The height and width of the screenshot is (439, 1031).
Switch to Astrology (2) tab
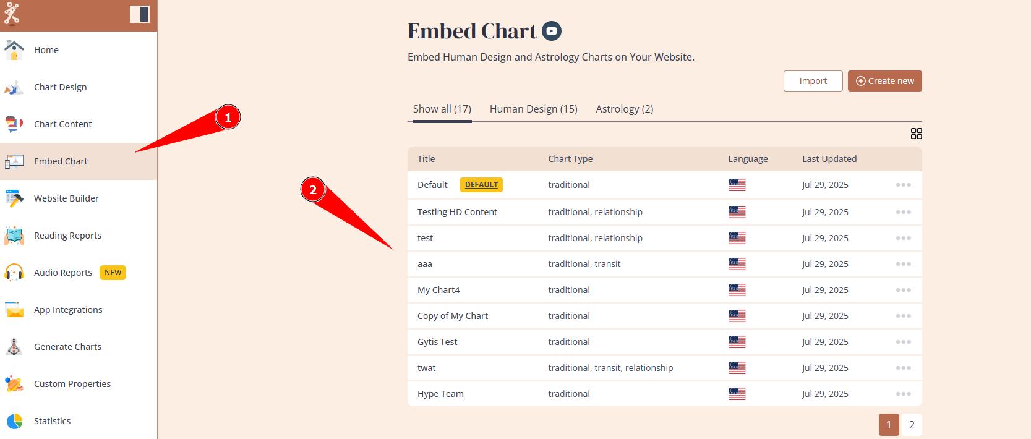click(x=624, y=109)
